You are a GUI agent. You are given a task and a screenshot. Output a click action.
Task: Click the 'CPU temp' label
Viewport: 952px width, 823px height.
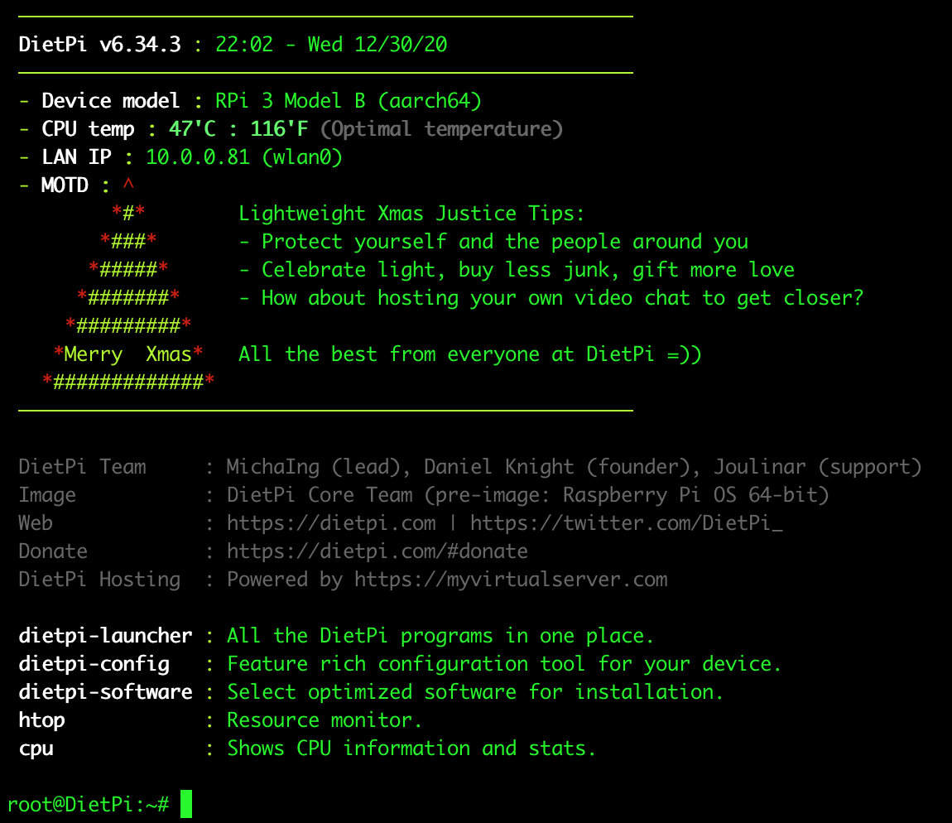click(88, 129)
